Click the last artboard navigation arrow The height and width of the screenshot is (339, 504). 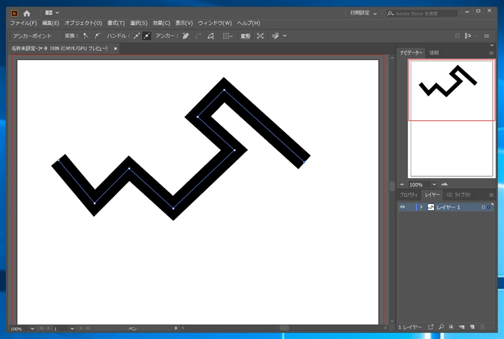tap(87, 328)
